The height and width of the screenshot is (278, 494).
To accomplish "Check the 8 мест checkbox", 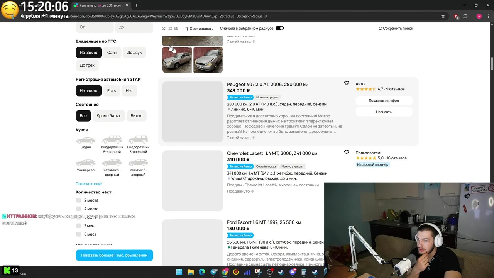I will point(78,234).
